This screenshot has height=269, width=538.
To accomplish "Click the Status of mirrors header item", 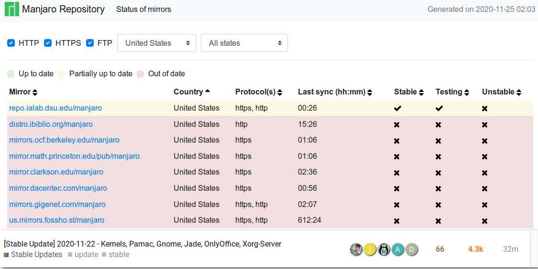I will pos(143,9).
